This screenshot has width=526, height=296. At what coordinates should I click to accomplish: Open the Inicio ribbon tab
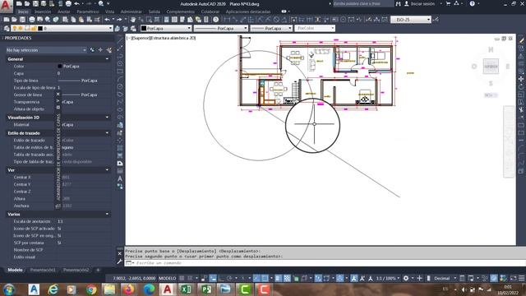[x=23, y=12]
